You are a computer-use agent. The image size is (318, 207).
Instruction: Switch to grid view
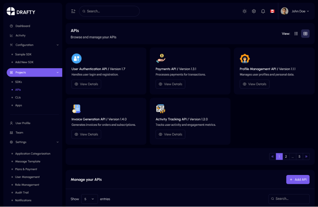tap(305, 34)
